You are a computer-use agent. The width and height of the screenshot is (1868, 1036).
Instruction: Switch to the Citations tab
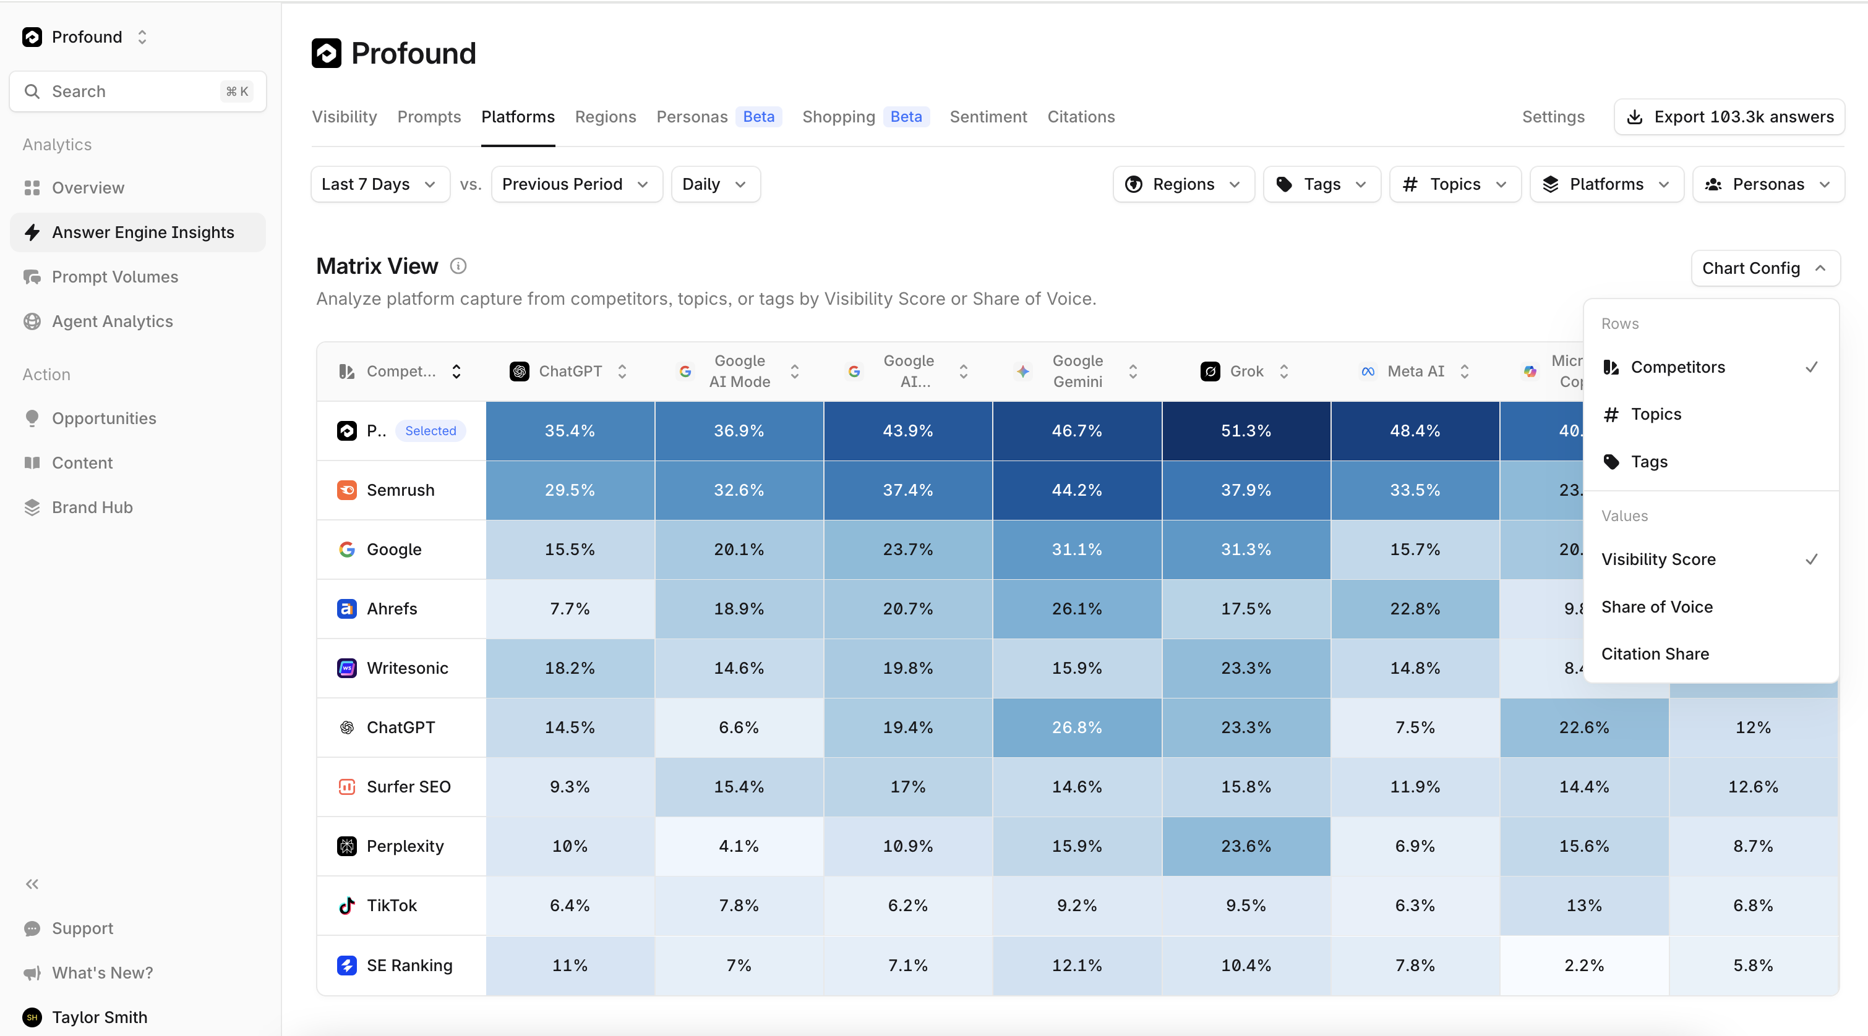pos(1081,117)
